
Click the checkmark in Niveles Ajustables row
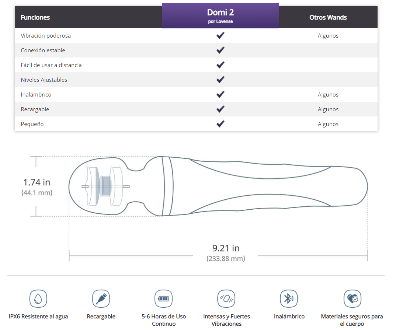[220, 80]
